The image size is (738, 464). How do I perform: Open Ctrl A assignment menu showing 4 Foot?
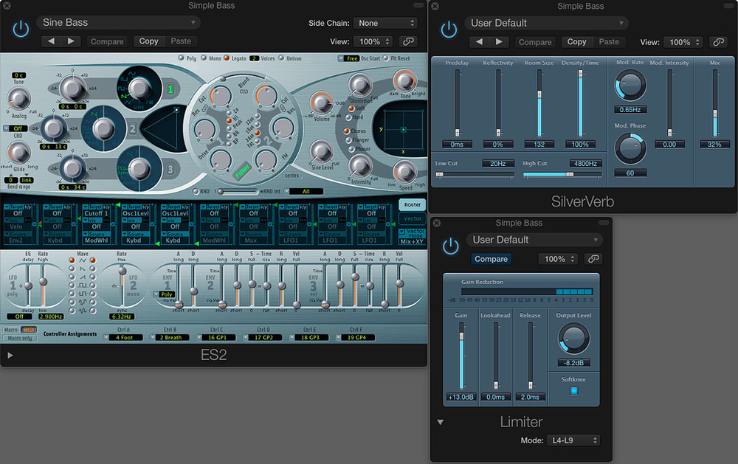pyautogui.click(x=123, y=337)
